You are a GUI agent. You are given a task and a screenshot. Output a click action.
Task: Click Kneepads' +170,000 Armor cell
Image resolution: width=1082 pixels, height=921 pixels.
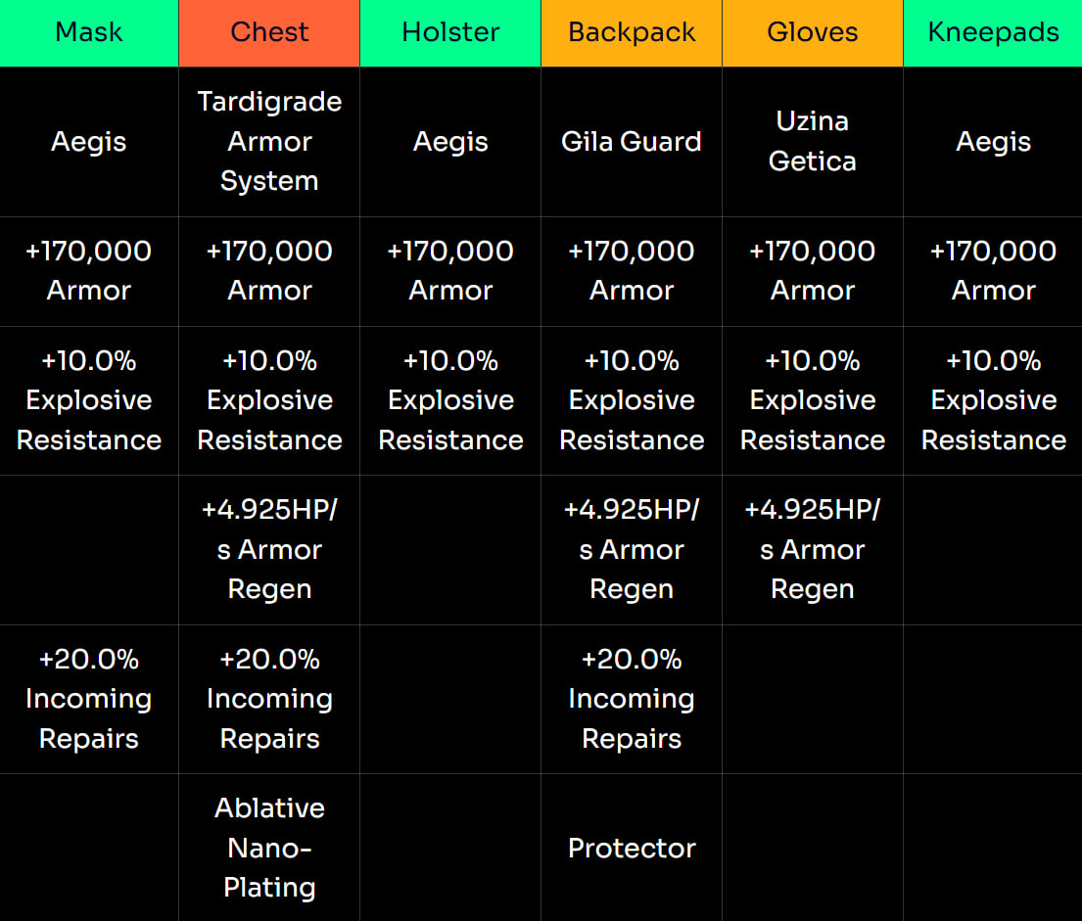tap(993, 270)
